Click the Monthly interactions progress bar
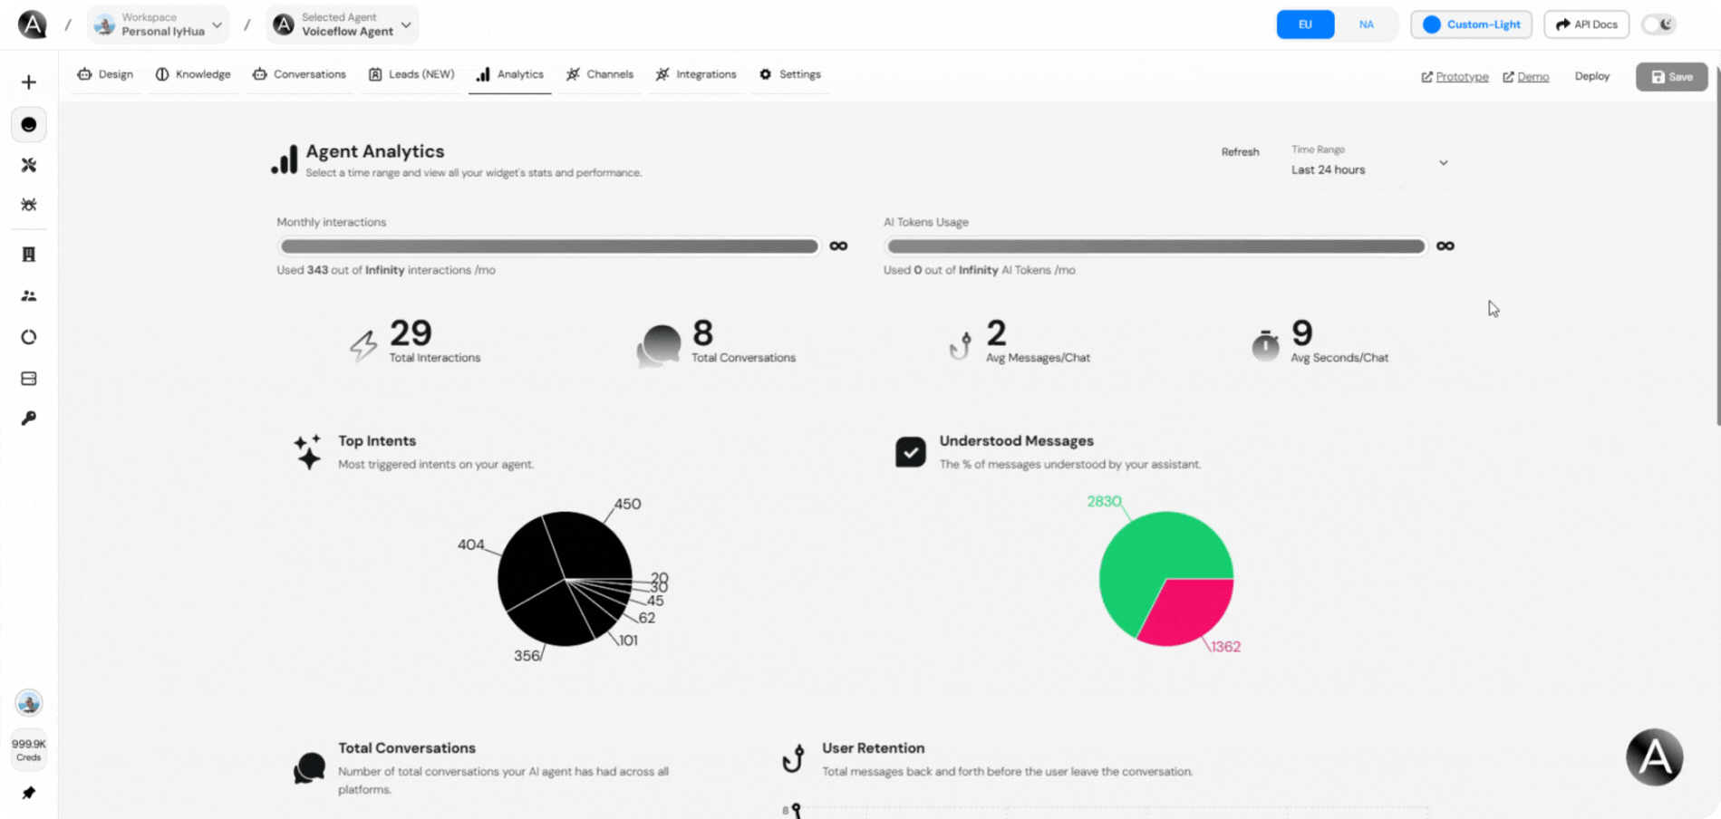 pyautogui.click(x=549, y=246)
